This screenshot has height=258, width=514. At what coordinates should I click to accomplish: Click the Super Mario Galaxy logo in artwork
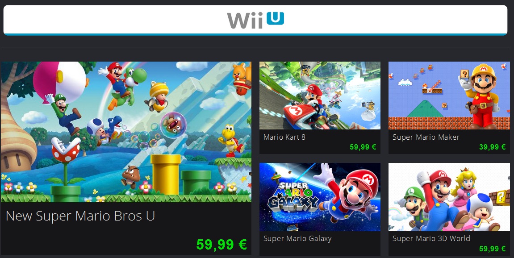point(293,197)
